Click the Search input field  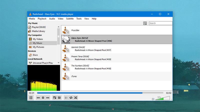160,23
